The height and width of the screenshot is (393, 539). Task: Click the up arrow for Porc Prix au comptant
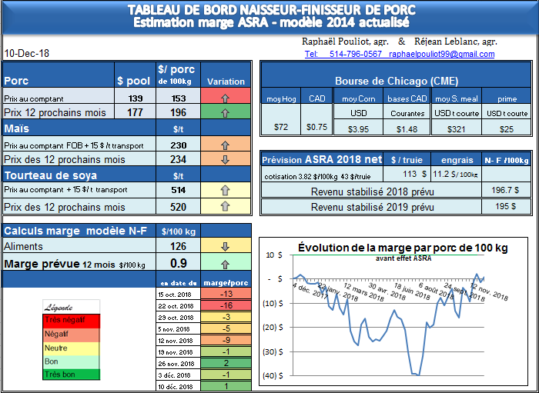pos(226,98)
